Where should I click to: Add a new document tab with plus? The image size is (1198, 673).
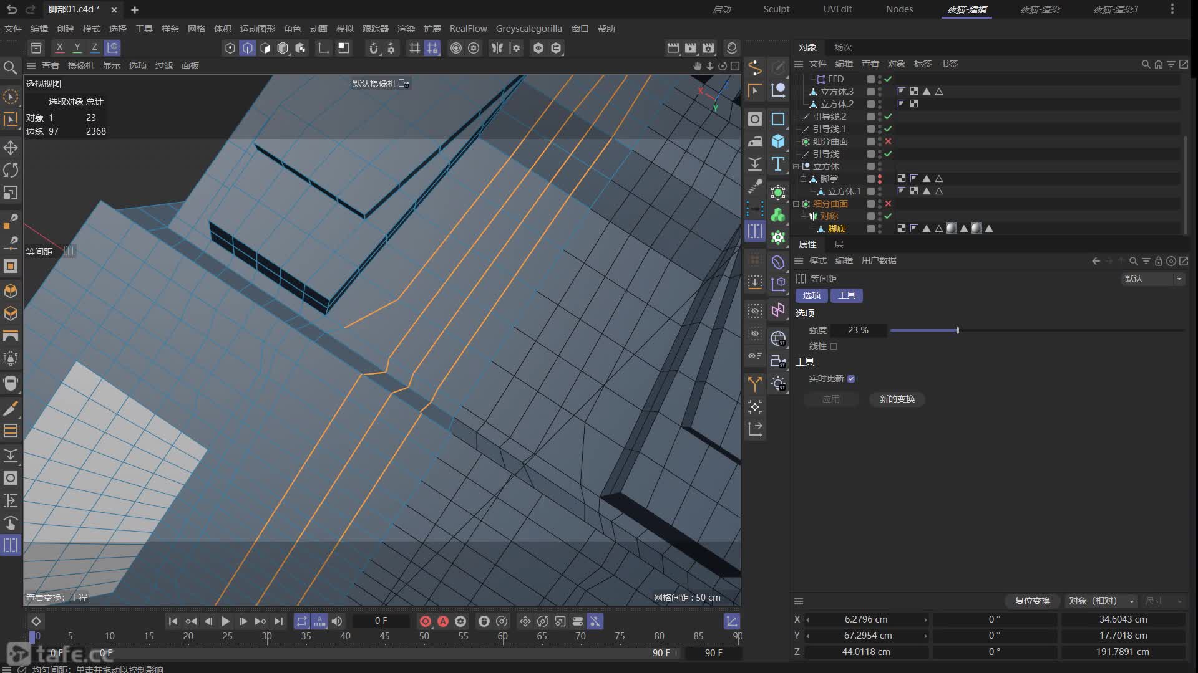point(135,10)
